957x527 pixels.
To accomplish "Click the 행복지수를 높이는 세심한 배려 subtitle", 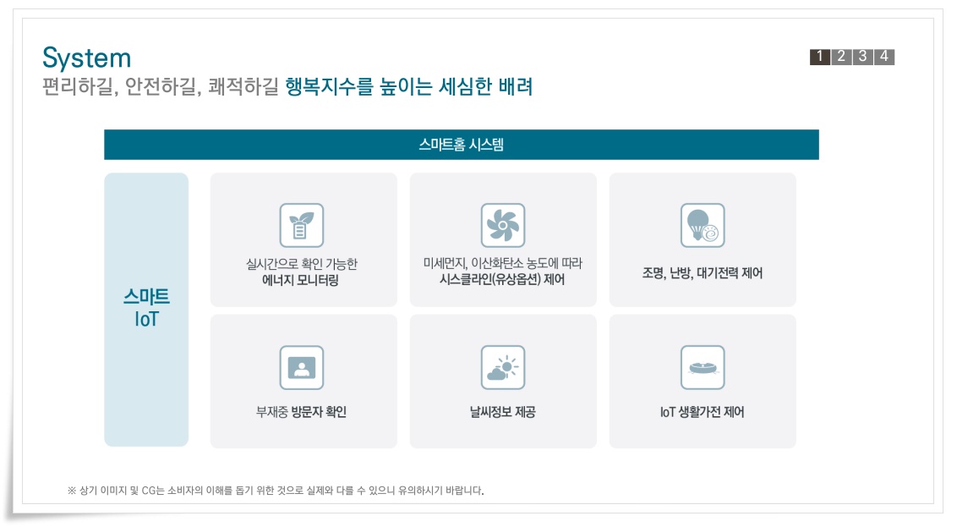I will (409, 87).
